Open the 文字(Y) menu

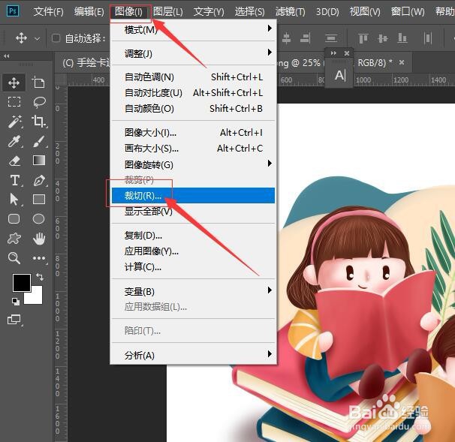(x=209, y=11)
